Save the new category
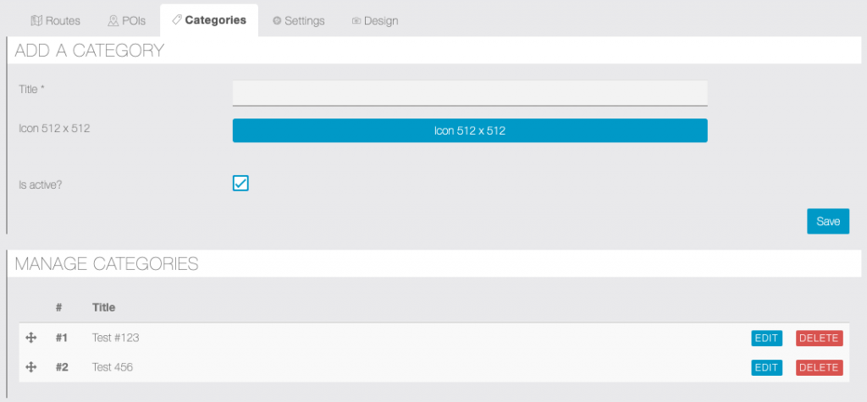This screenshot has height=402, width=867. pyautogui.click(x=827, y=221)
